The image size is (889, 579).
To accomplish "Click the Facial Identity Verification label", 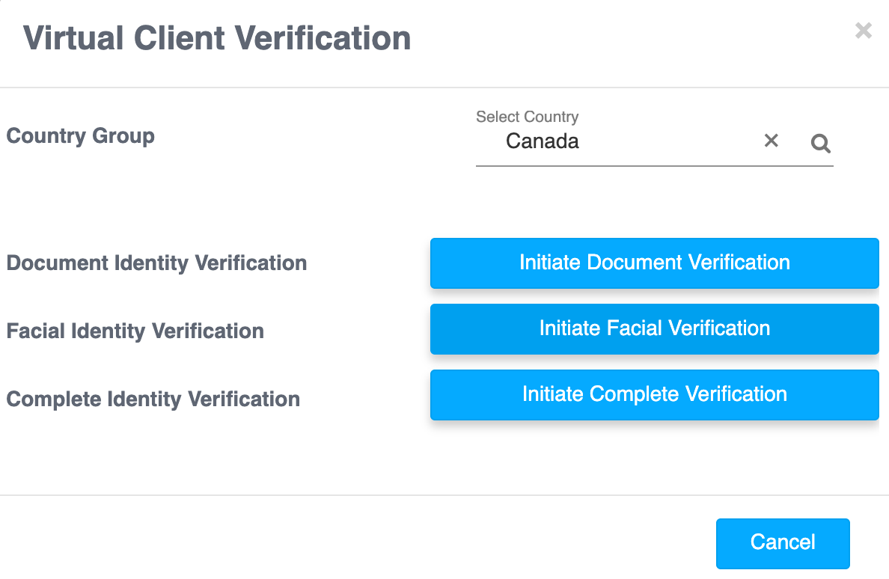I will [x=135, y=331].
